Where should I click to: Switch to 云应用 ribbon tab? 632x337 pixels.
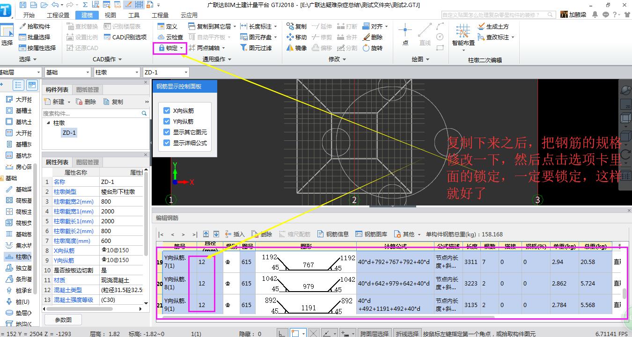189,15
